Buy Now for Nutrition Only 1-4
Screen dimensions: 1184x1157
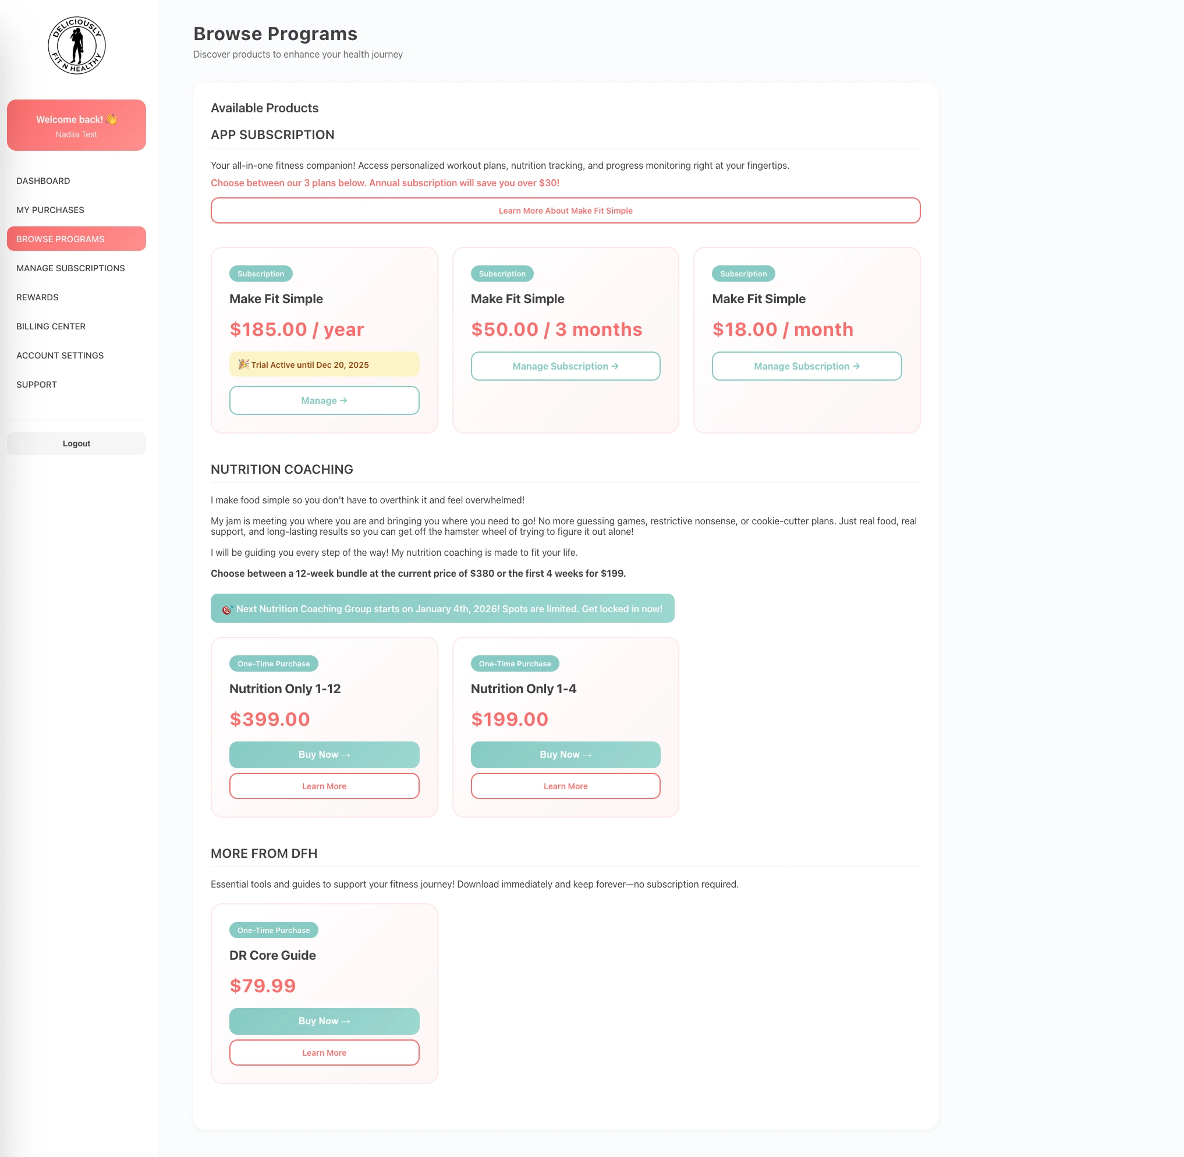click(565, 754)
